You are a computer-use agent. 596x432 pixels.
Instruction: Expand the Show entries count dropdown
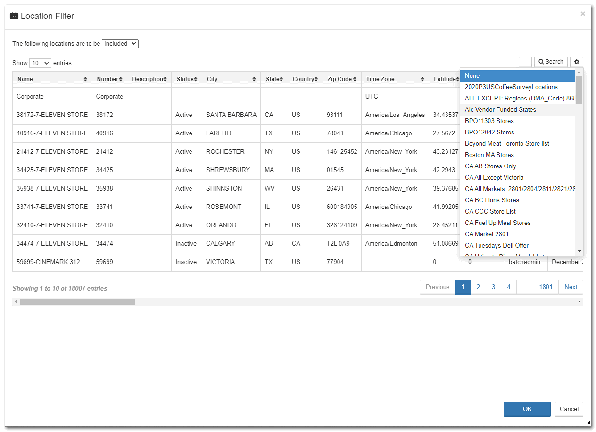pyautogui.click(x=40, y=63)
